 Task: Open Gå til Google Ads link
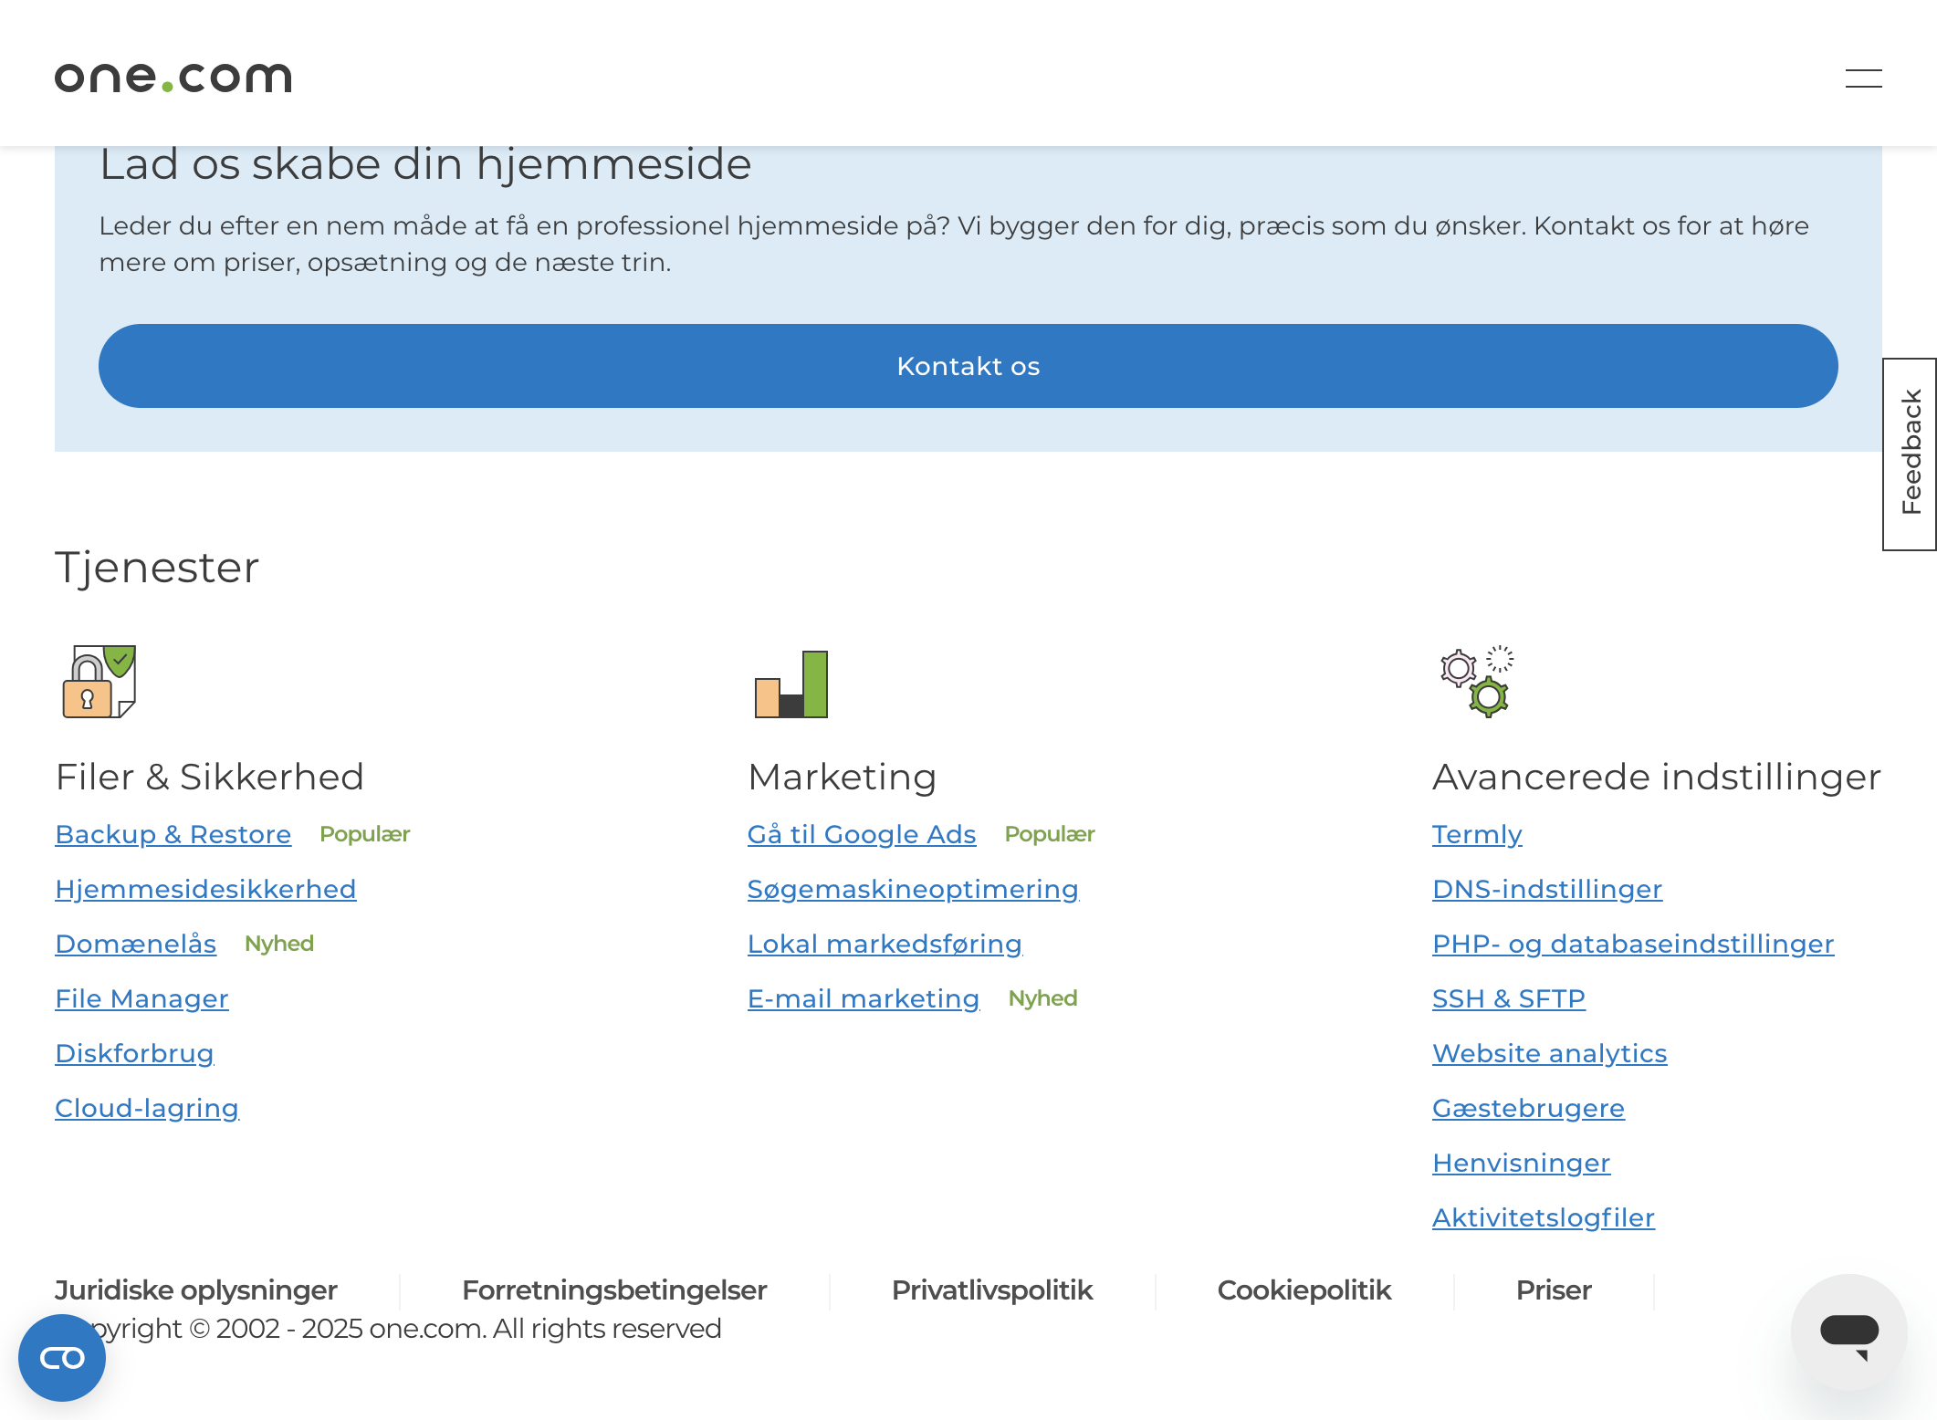point(862,834)
